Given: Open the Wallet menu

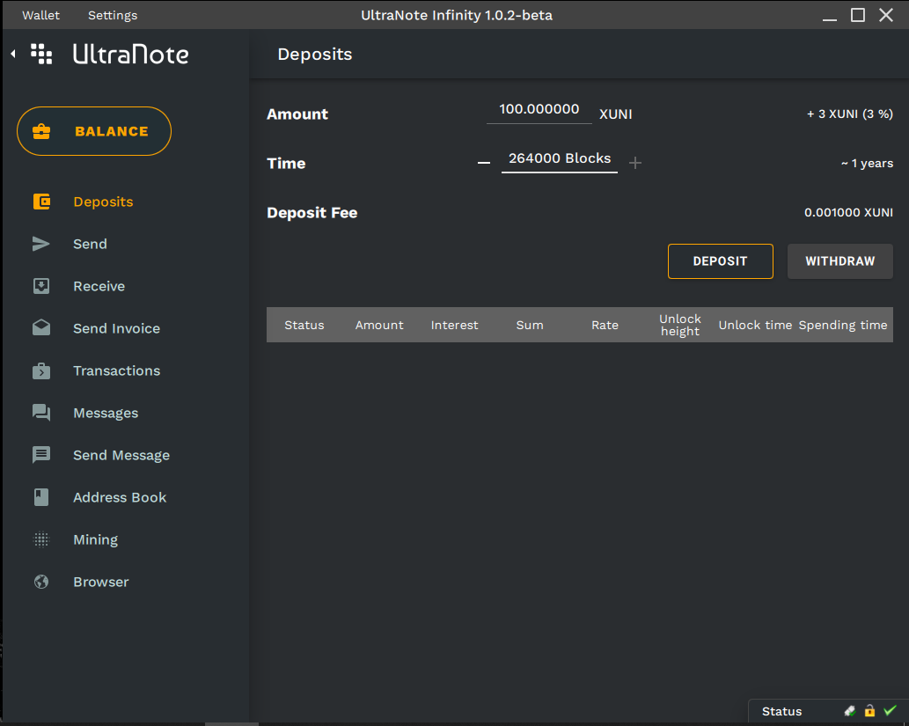Looking at the screenshot, I should (40, 15).
